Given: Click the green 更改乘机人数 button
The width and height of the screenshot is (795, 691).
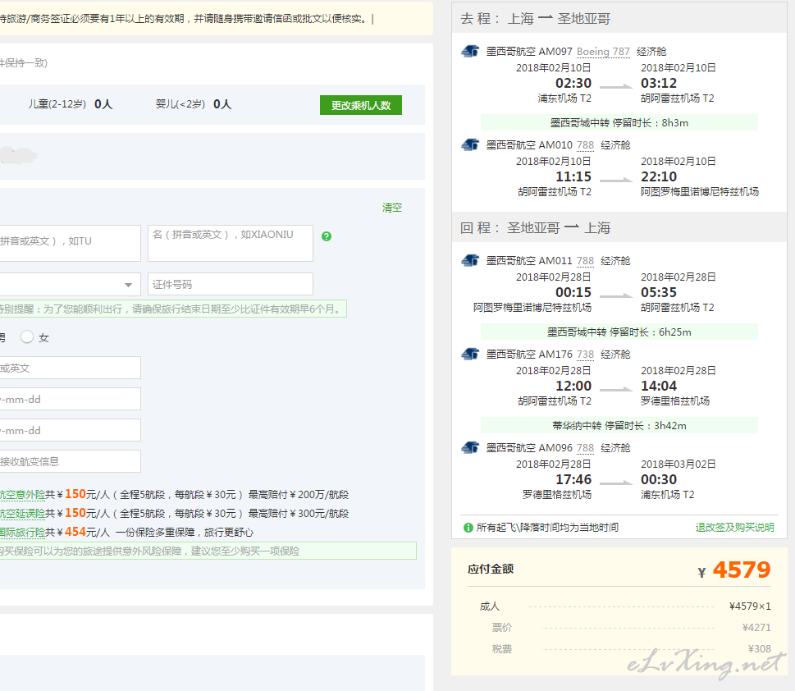Looking at the screenshot, I should coord(361,105).
